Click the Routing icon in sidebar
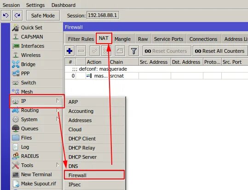 (x=16, y=110)
